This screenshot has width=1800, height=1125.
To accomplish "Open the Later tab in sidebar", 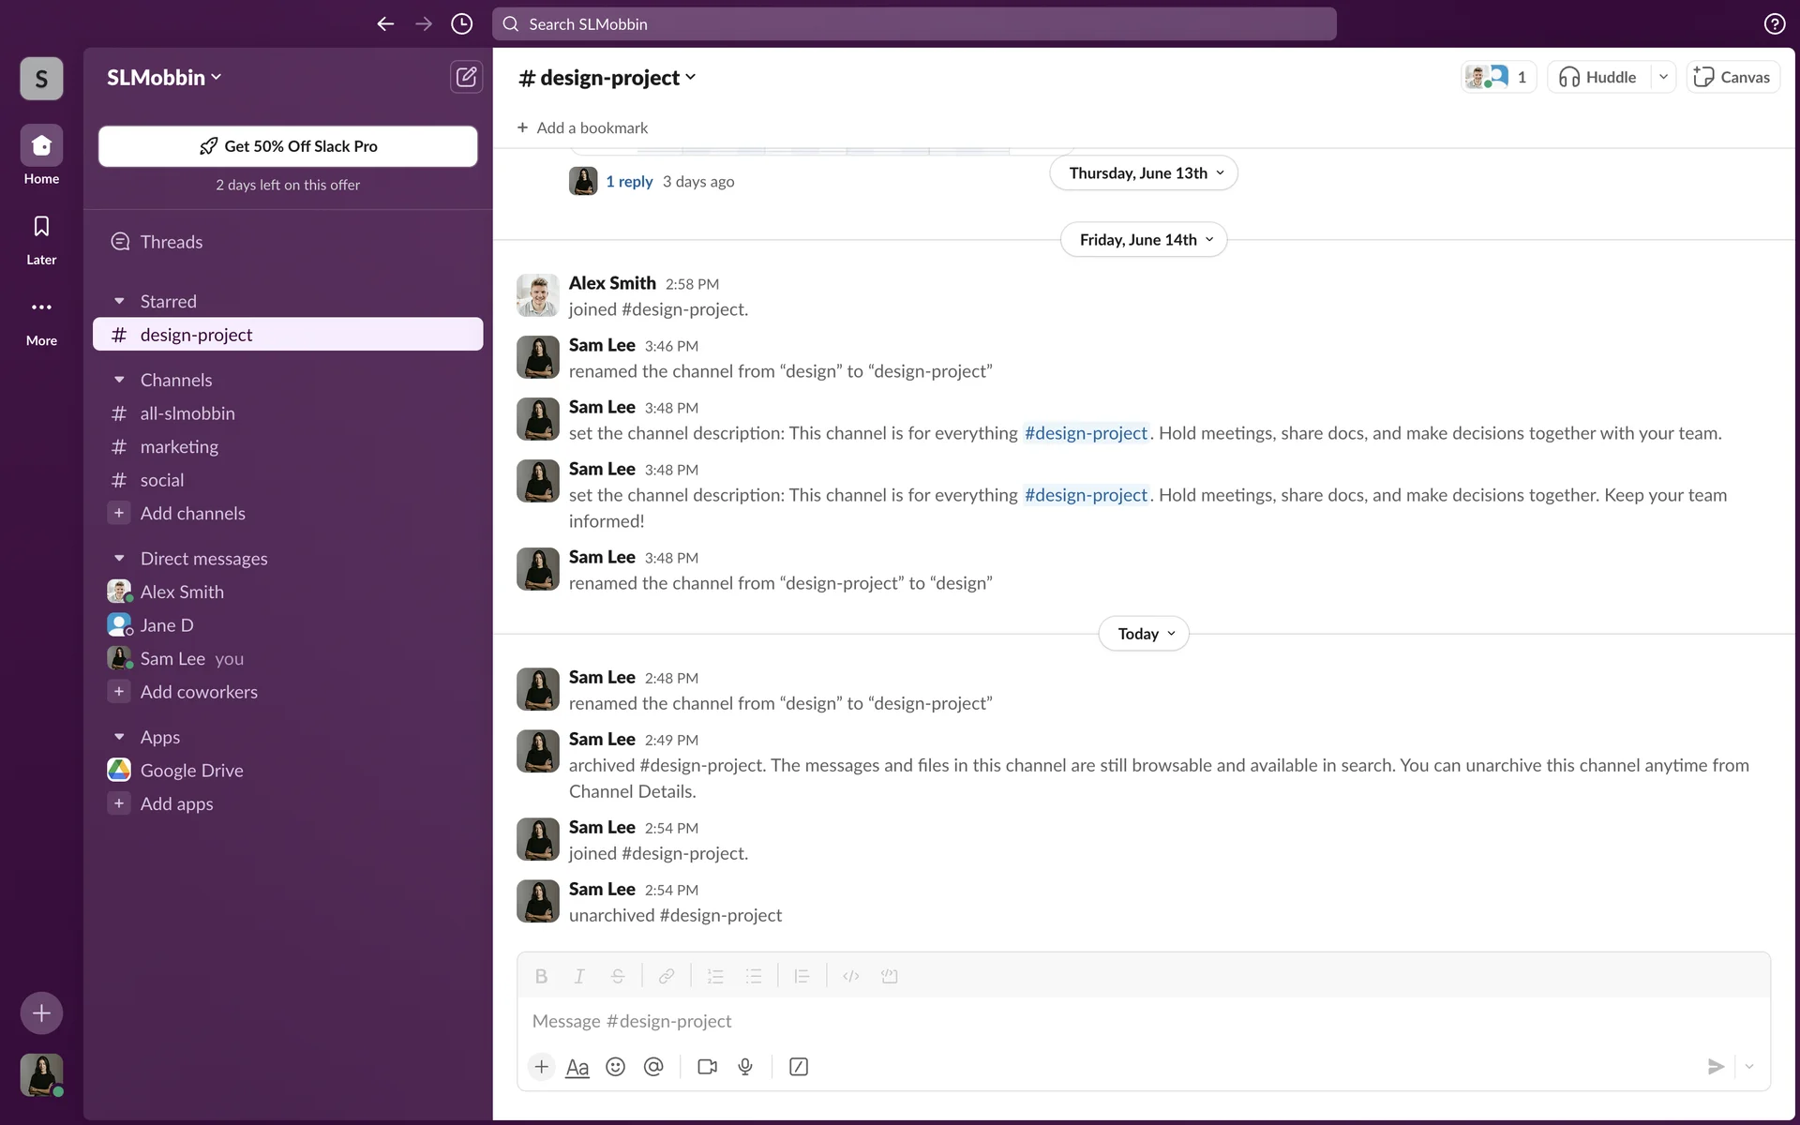I will [x=41, y=238].
